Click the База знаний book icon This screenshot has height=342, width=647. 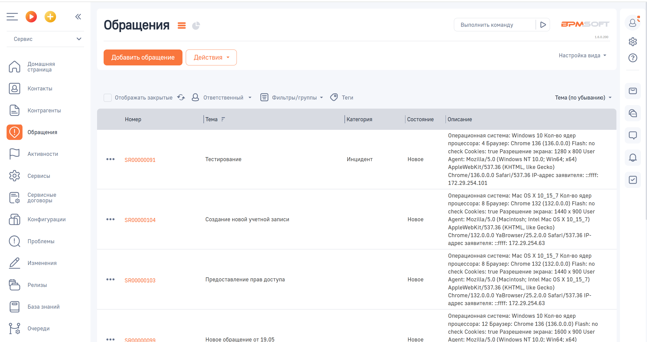(x=14, y=307)
